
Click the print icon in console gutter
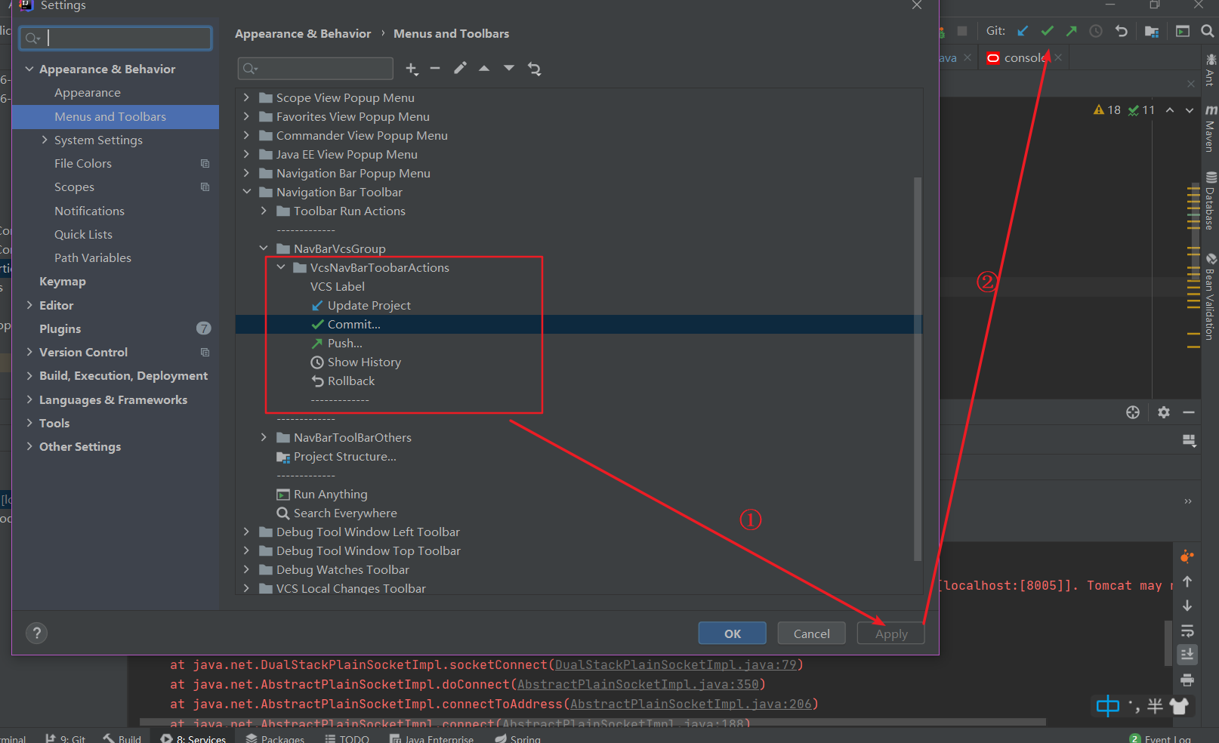point(1187,680)
